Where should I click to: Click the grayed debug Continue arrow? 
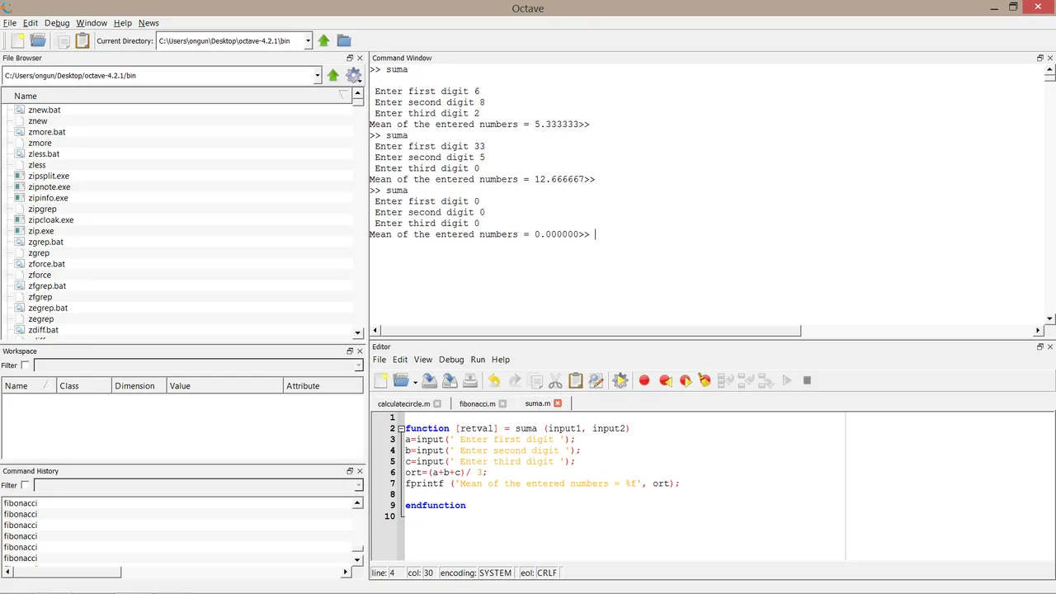[x=787, y=380]
